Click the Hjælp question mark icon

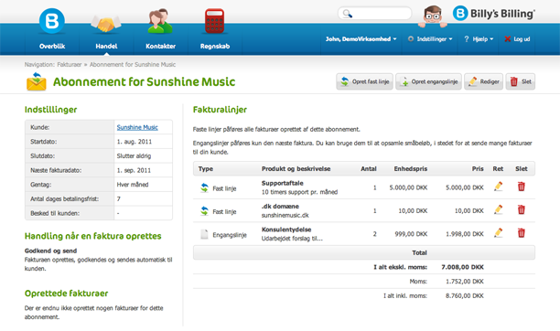467,39
